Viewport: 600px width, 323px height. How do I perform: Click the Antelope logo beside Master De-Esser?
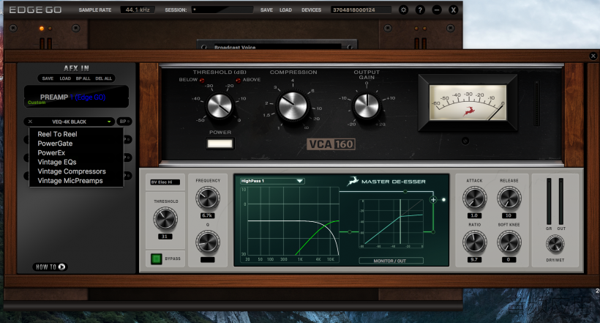[353, 181]
